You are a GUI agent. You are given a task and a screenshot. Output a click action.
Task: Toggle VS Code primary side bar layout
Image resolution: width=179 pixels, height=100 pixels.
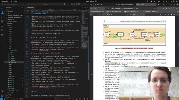click(x=74, y=4)
